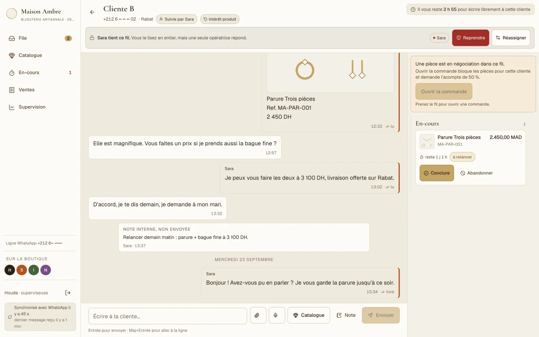Conclude the Parure Trois pièces sale

click(437, 173)
